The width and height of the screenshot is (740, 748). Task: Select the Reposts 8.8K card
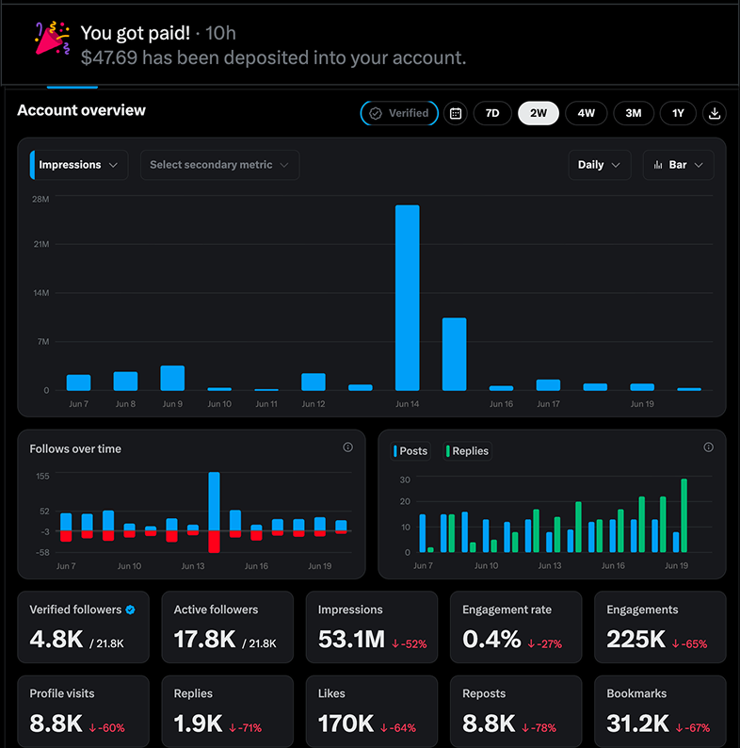[516, 711]
